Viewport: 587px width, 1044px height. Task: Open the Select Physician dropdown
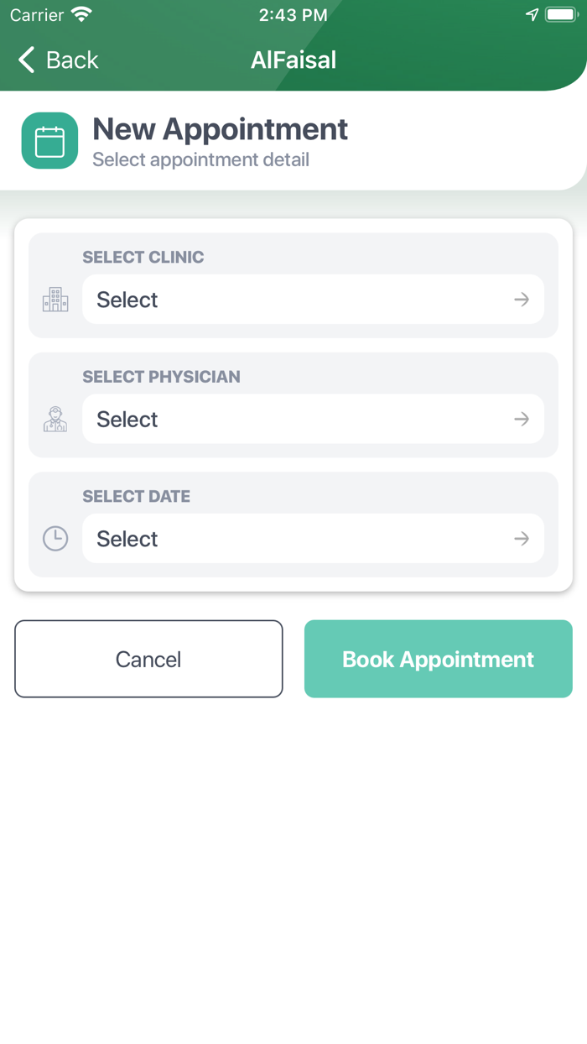click(313, 419)
